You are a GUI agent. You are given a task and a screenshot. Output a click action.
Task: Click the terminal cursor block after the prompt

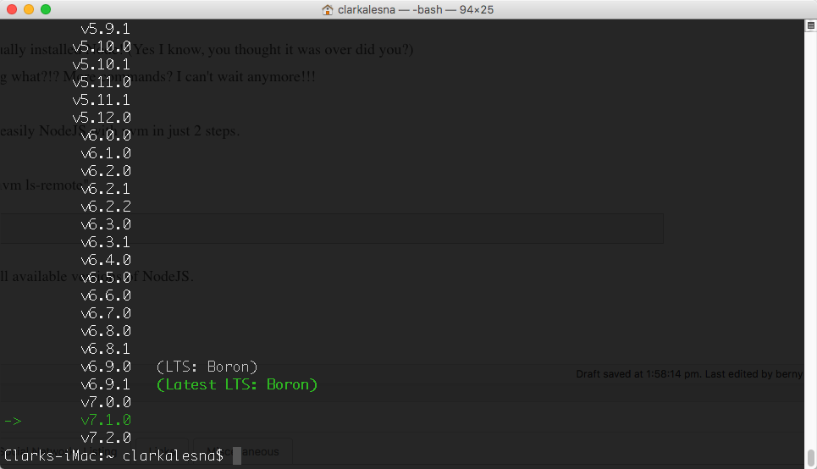(x=236, y=455)
